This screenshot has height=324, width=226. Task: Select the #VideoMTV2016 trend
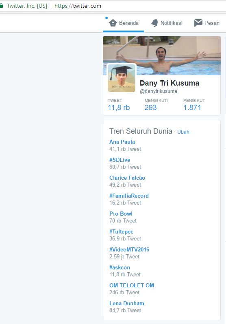click(x=129, y=249)
